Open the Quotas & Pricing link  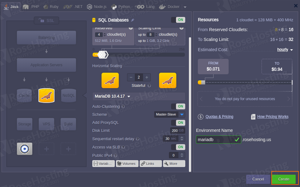[x=219, y=117]
